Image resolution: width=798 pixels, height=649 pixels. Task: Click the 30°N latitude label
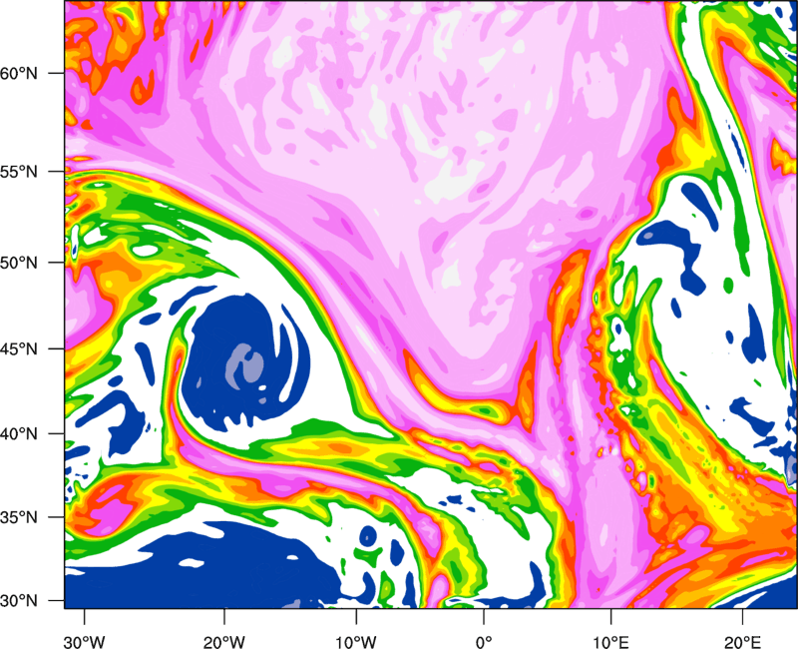pos(19,601)
